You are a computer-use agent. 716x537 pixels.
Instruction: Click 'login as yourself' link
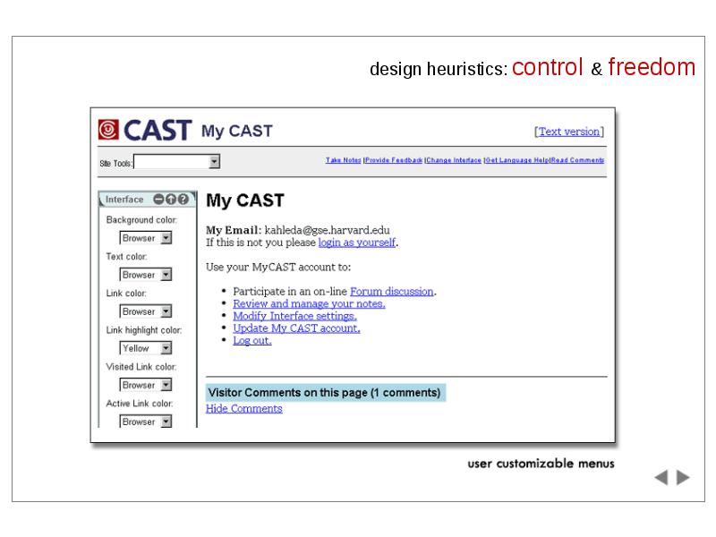click(x=357, y=243)
